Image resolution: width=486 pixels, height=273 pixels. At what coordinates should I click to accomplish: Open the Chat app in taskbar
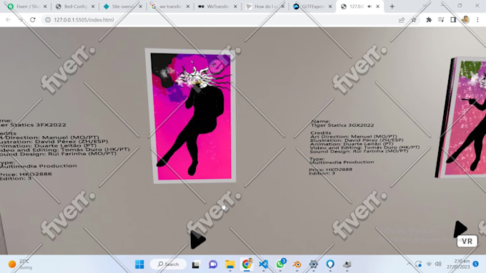pyautogui.click(x=213, y=264)
